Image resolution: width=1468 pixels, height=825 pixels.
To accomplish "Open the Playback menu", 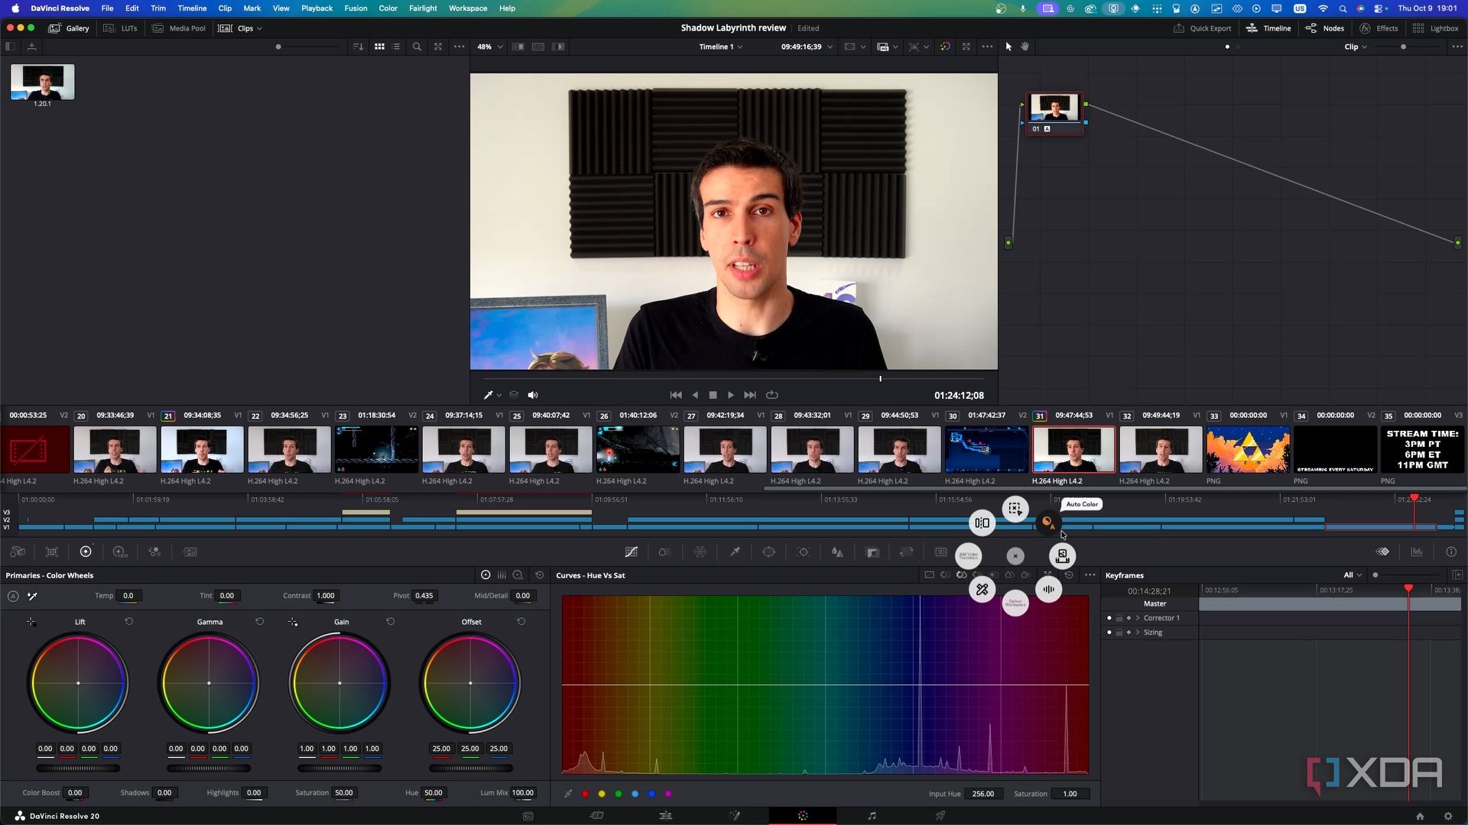I will (317, 8).
